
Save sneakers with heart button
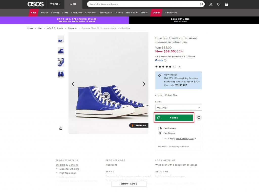pos(199,117)
